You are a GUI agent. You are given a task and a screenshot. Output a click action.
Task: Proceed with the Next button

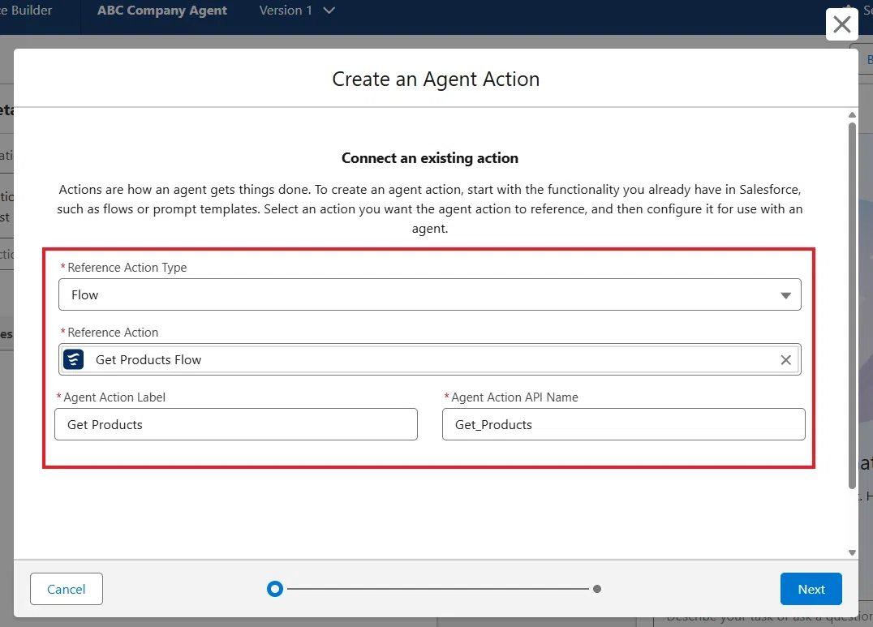click(x=811, y=589)
